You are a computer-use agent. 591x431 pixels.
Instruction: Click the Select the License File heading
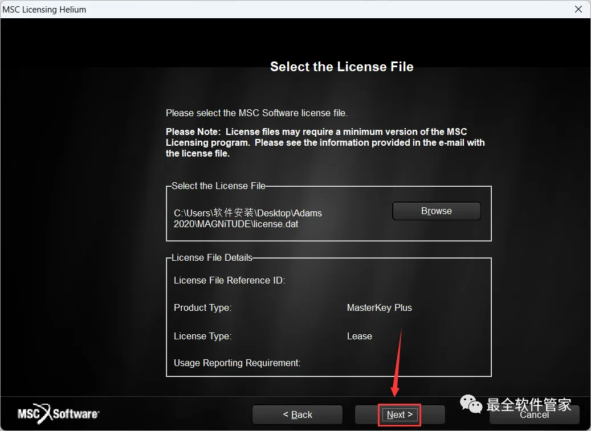[342, 67]
